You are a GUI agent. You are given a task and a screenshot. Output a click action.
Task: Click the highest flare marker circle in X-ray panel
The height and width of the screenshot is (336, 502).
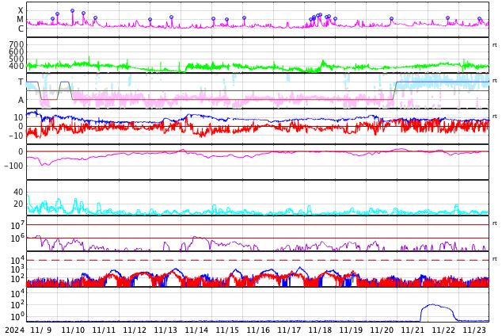pos(72,11)
